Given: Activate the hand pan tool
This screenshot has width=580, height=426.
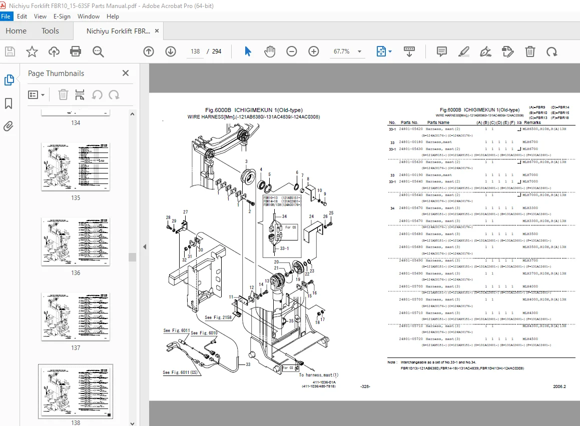Looking at the screenshot, I should pos(270,51).
